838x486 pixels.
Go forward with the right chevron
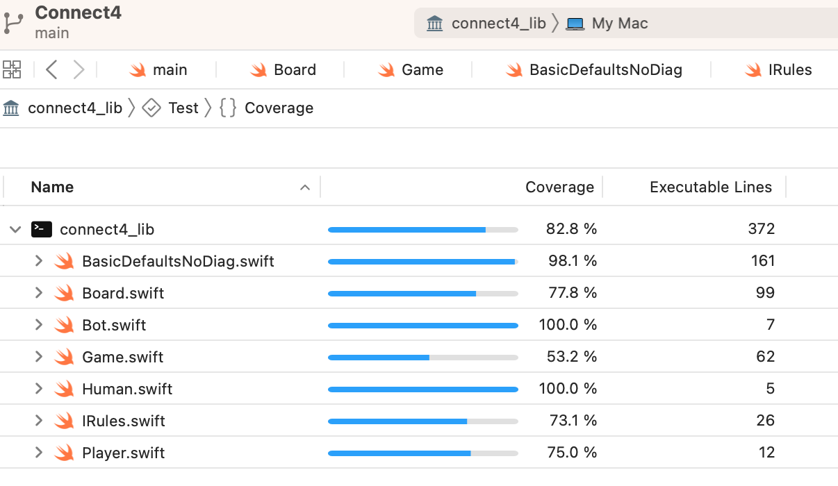[79, 69]
